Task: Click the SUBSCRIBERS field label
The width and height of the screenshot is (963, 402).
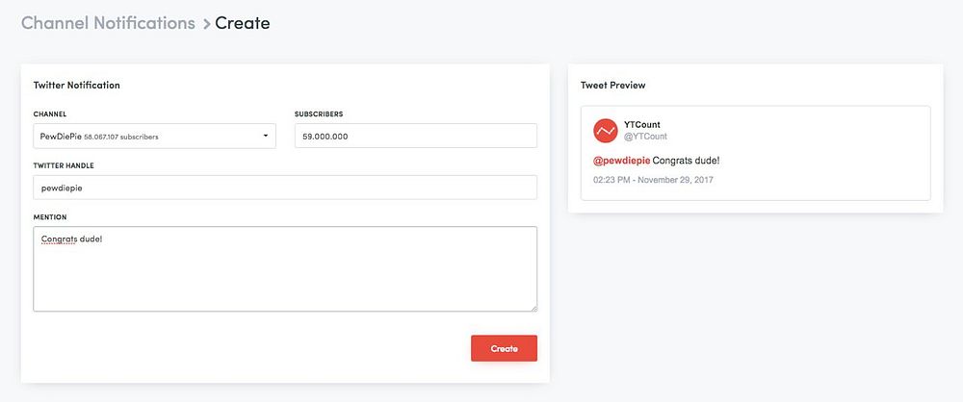Action: (x=319, y=113)
